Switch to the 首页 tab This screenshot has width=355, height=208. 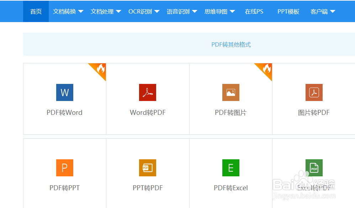click(x=36, y=11)
